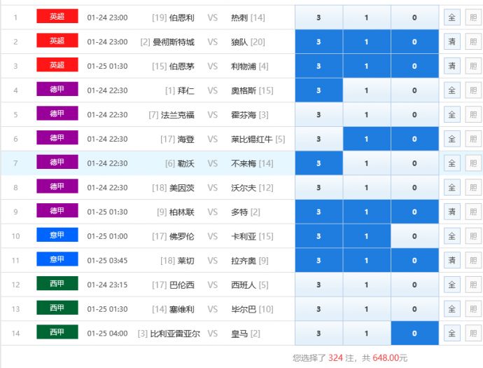Click 西甲 league tag for 塞维利 match
Viewport: 483px width, 368px height.
pos(57,308)
